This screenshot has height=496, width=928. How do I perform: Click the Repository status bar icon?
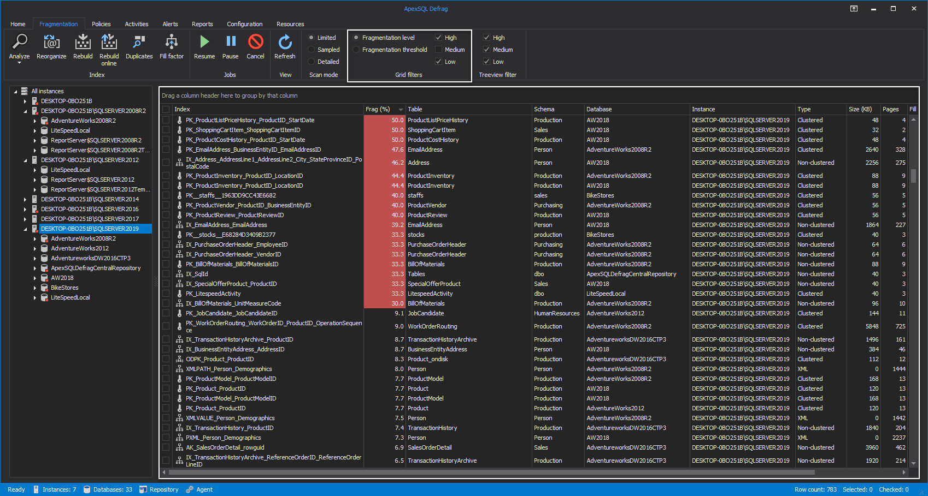pos(143,489)
